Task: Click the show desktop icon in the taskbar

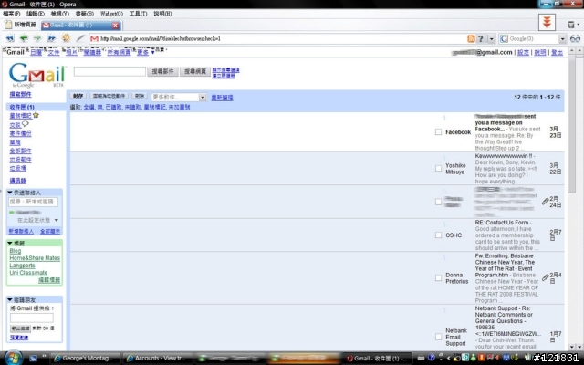Action: coord(33,358)
